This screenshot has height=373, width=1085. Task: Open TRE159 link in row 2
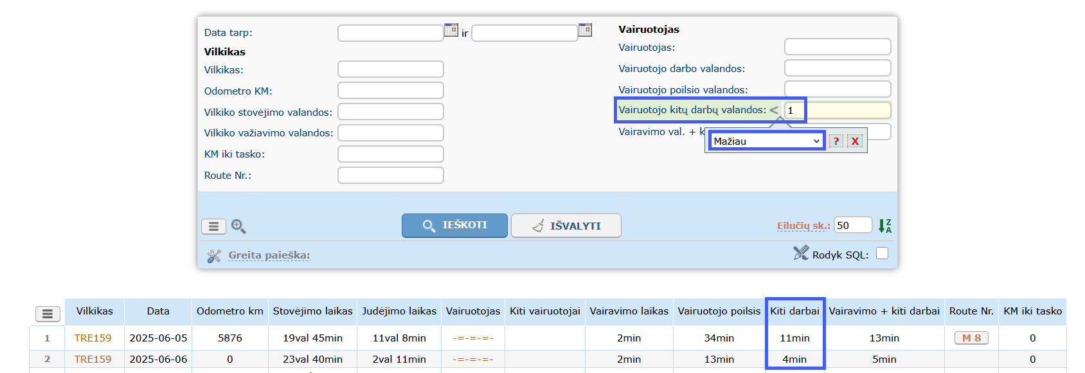[x=93, y=359]
